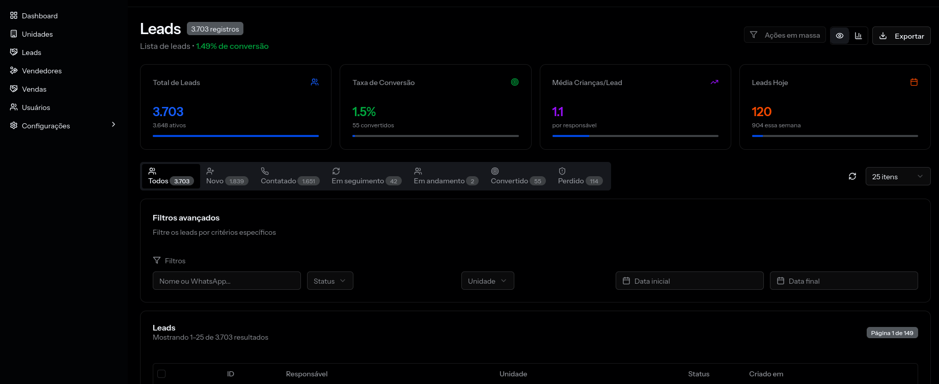Viewport: 939px width, 384px height.
Task: Select the Convertido tab
Action: [x=517, y=176]
